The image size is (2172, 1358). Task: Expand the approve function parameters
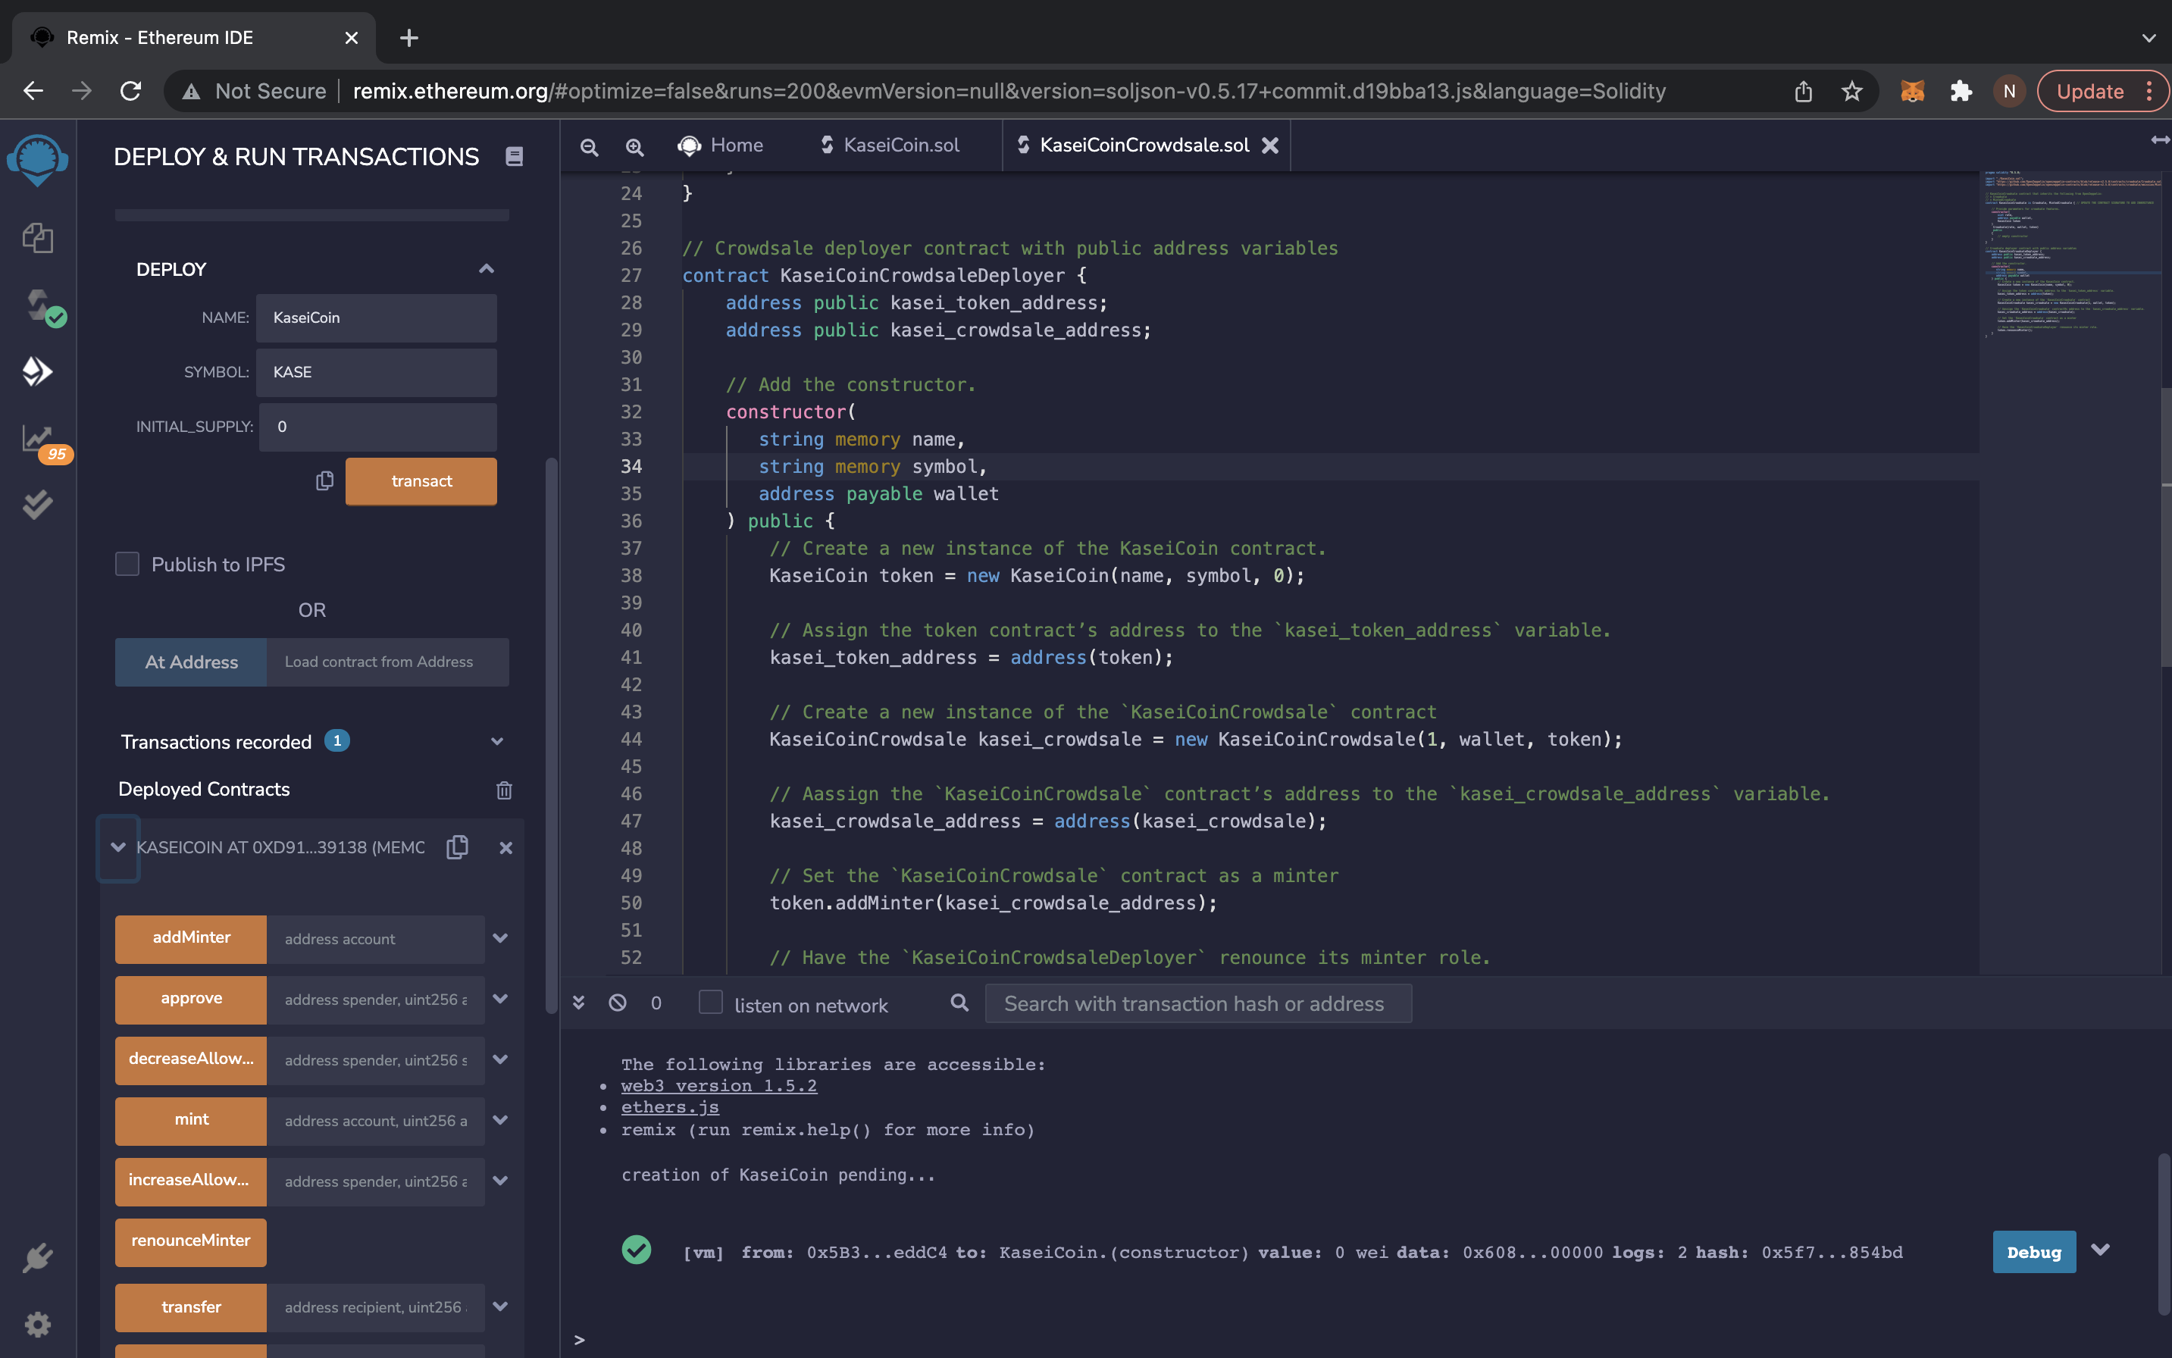pos(500,999)
